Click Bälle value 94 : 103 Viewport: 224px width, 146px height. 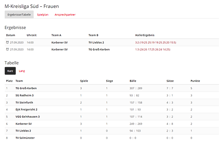coord(135,131)
